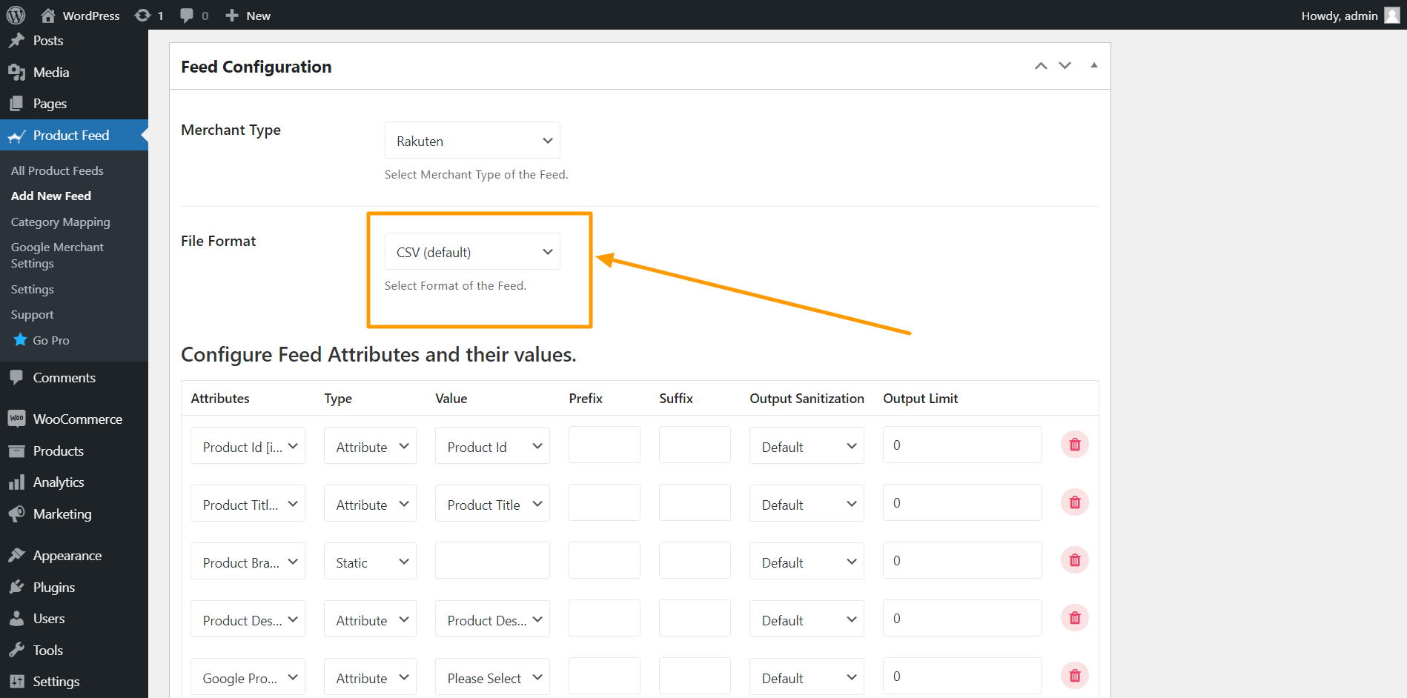
Task: Open the updates icon showing 1 update
Action: [142, 15]
